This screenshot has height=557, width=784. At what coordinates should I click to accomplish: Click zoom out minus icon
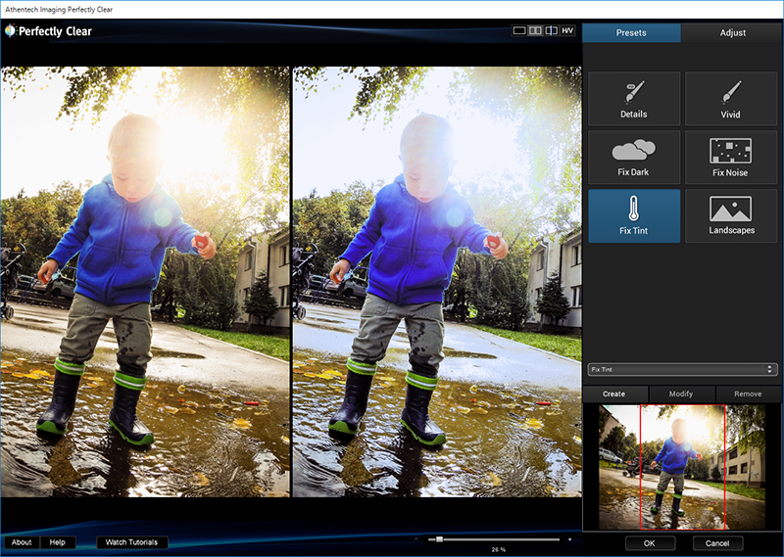pos(416,539)
